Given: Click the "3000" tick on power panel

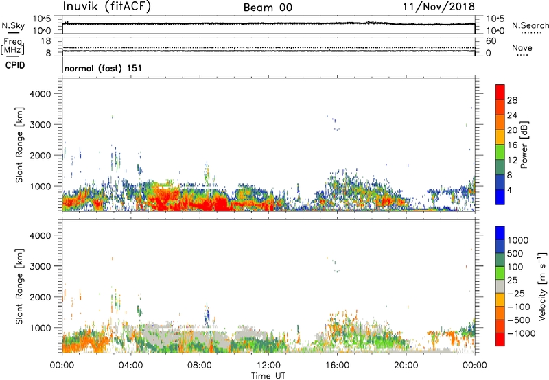Looking at the screenshot, I should 40,125.
